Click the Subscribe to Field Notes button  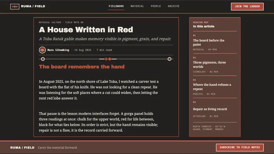(240, 147)
